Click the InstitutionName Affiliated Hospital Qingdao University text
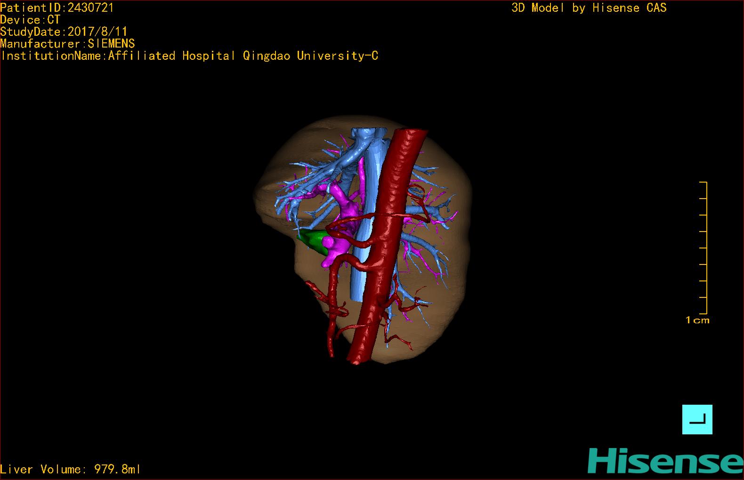Viewport: 744px width, 480px height. point(189,56)
